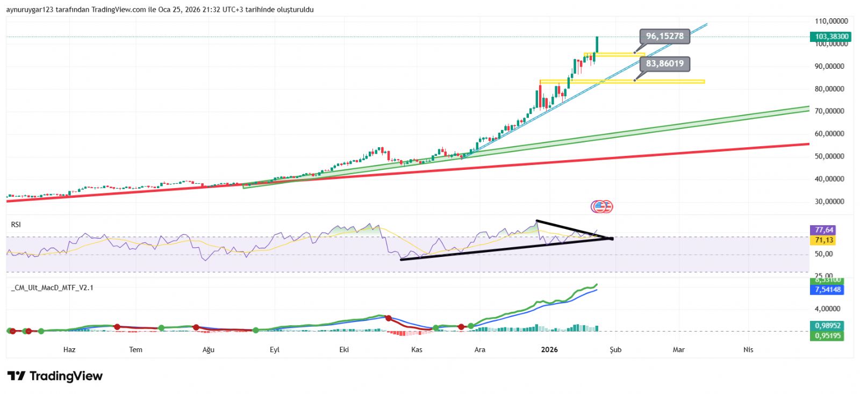Select the _CM_Ult_MacD_MTF_V2.1 indicator label
860x394 pixels.
pos(52,288)
